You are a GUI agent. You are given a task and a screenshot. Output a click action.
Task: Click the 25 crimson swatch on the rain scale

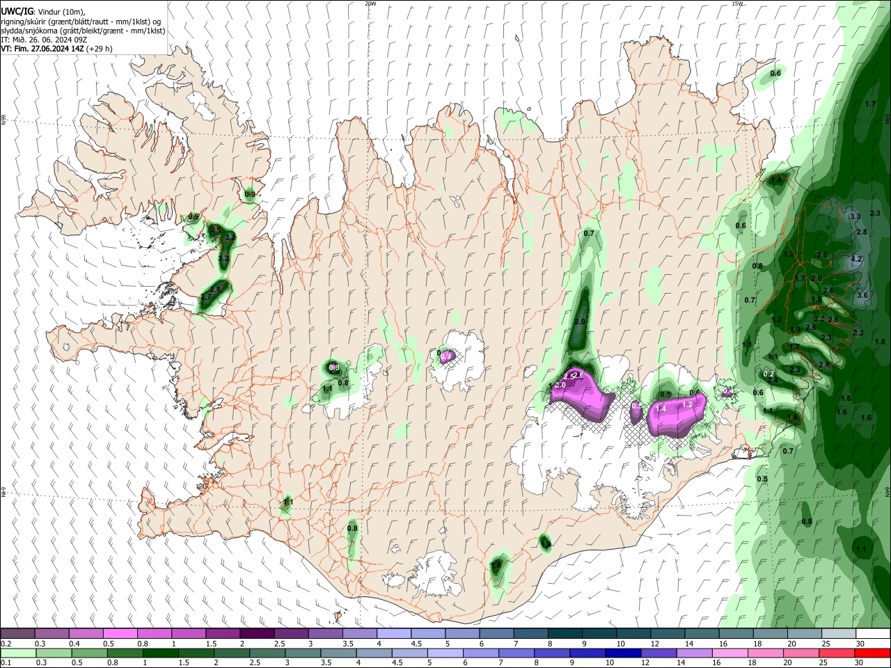[838, 653]
